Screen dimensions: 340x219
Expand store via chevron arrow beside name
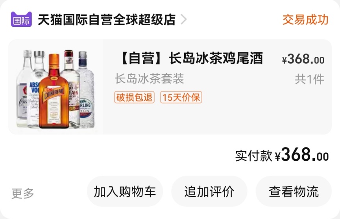coord(183,20)
